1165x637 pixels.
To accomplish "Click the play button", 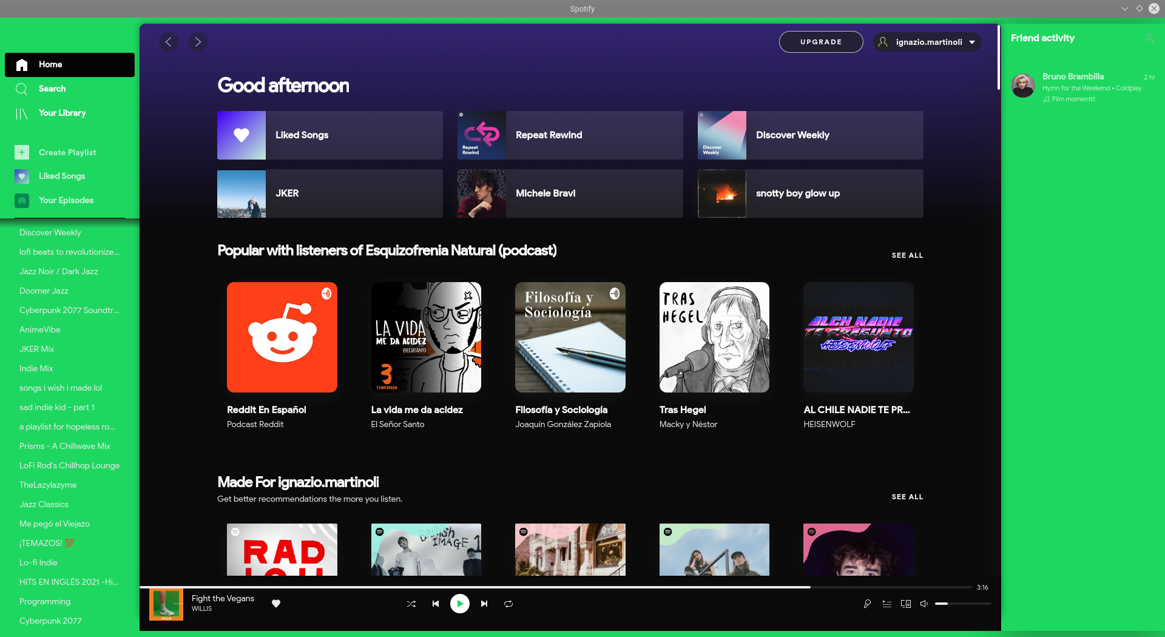I will 460,604.
